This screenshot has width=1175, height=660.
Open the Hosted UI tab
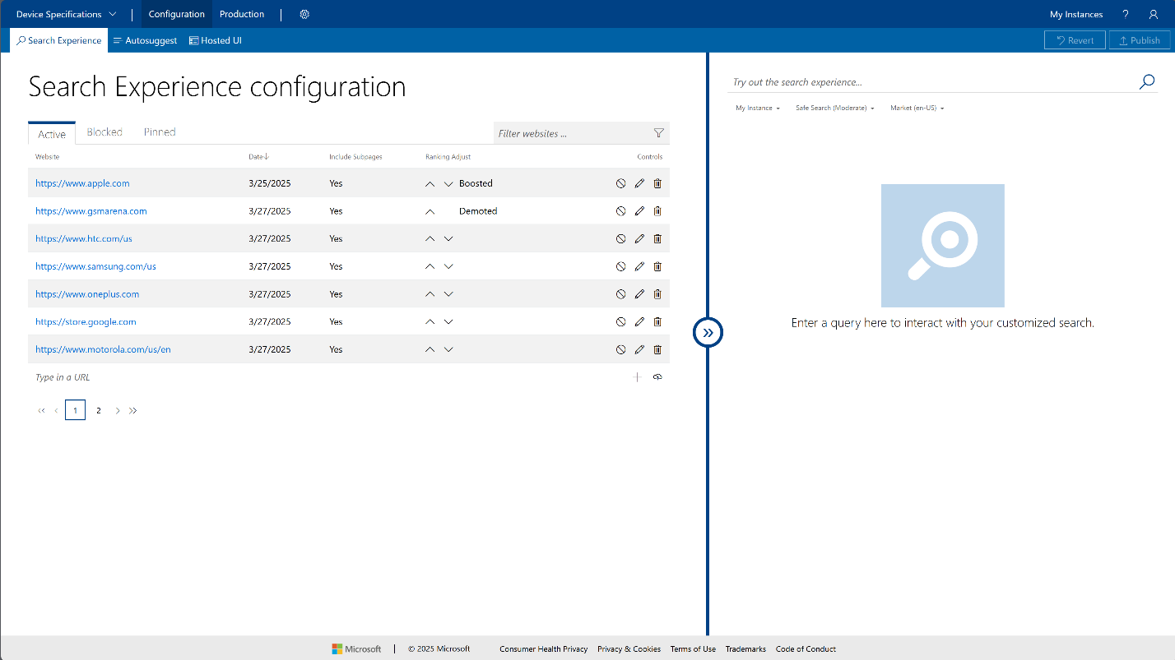[216, 40]
